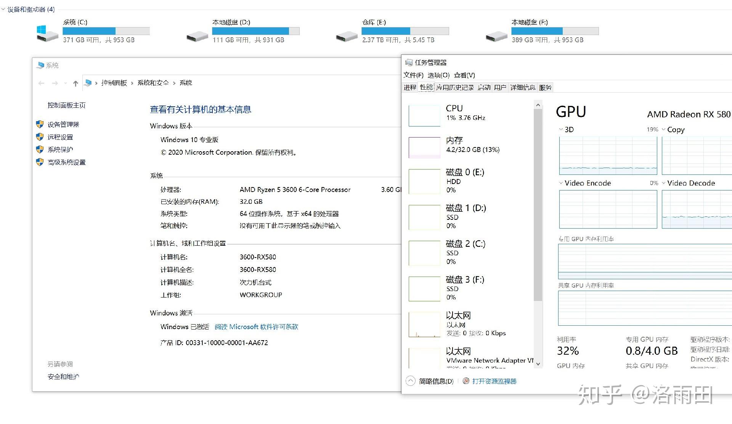Screen dimensions: 732x424
Task: Expand chevron after 控制面板 breadcrumb
Action: click(x=132, y=83)
